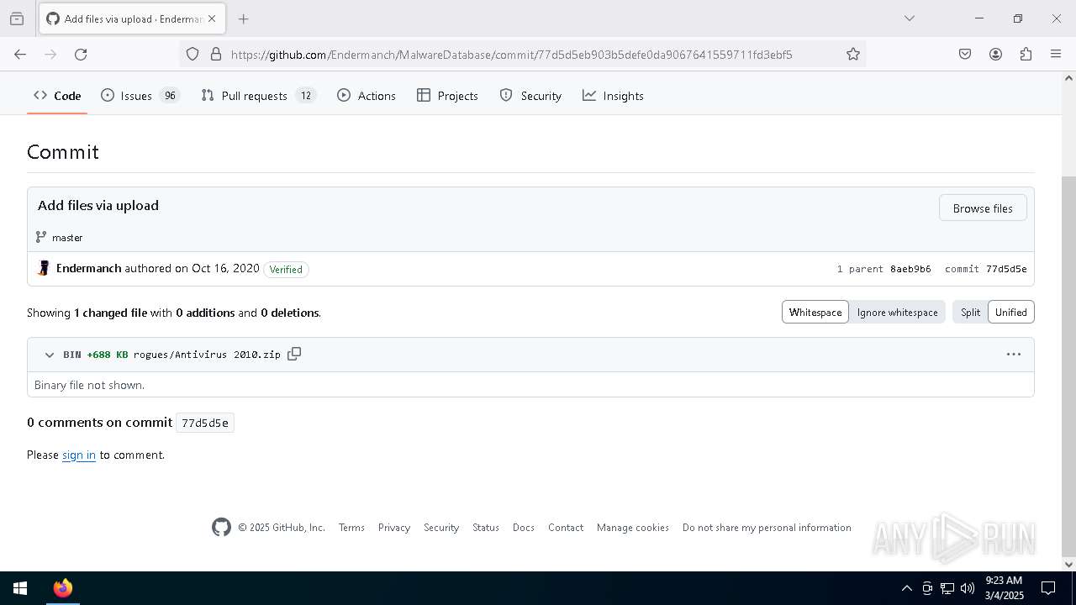This screenshot has width=1076, height=605.
Task: Open rogues/Antivirus 2010.zip file link
Action: pos(207,355)
